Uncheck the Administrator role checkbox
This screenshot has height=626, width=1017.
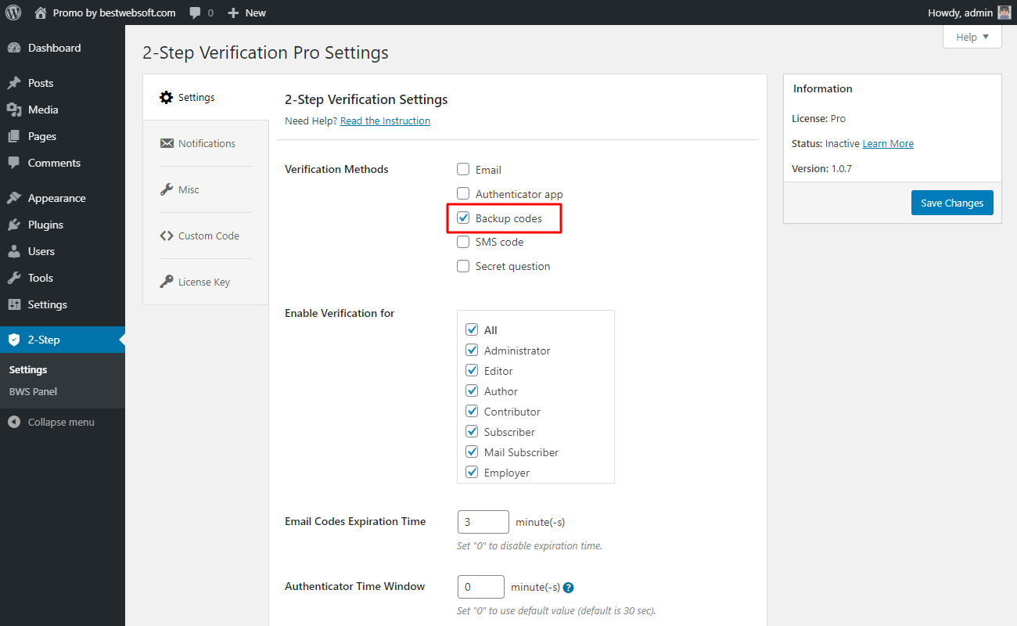[472, 350]
